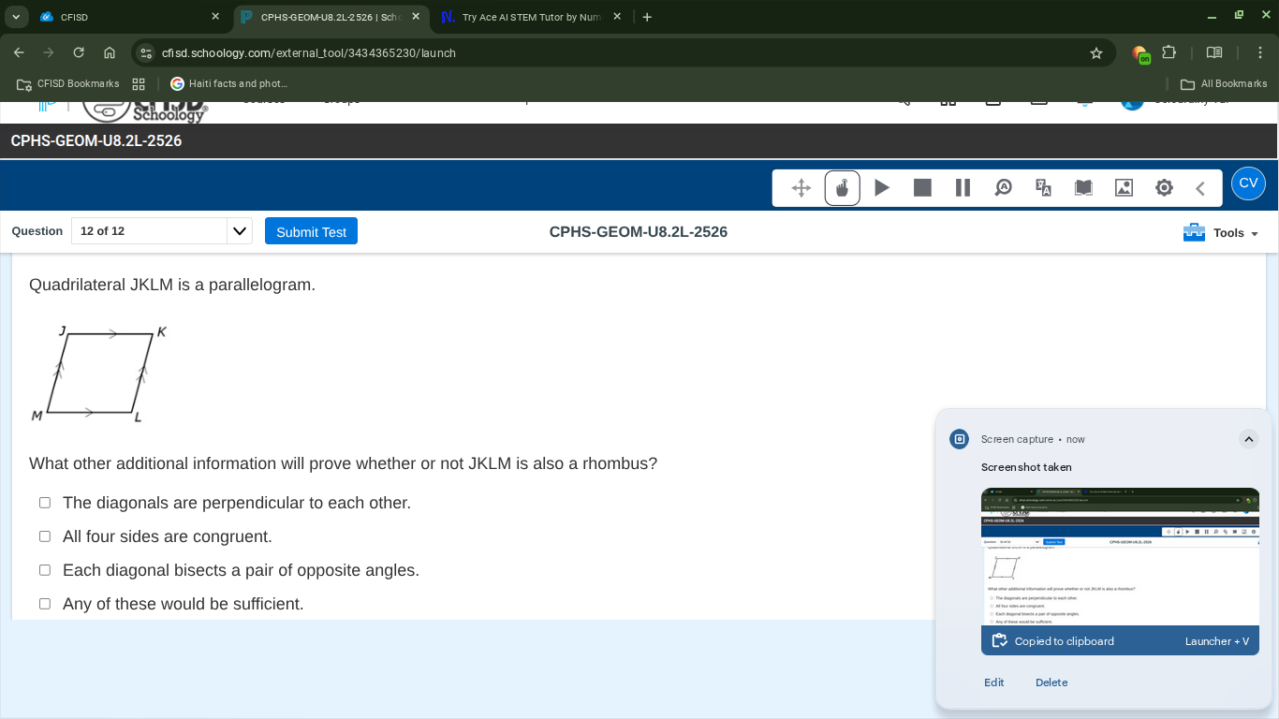
Task: Toggle the browser reading mode side panel icon
Action: point(1214,52)
